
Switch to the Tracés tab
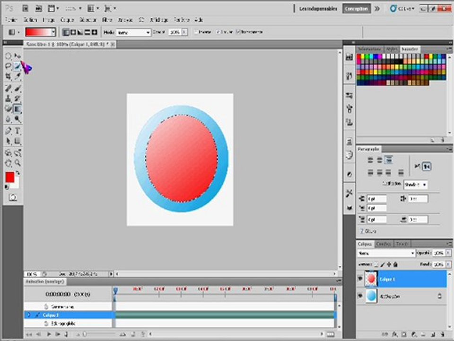[402, 244]
